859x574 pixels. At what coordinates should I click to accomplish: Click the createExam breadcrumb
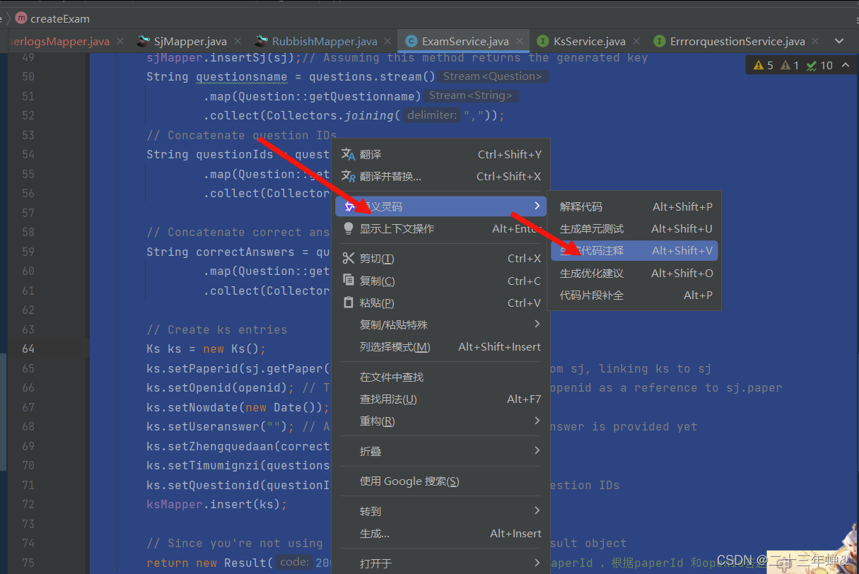pyautogui.click(x=60, y=18)
